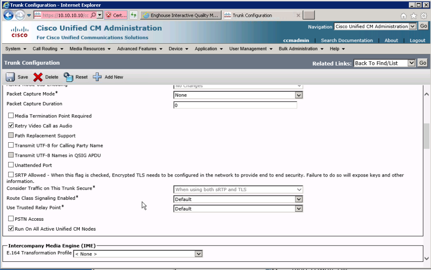Image resolution: width=431 pixels, height=270 pixels.
Task: Open the Internet Explorer Home icon
Action: (x=404, y=16)
